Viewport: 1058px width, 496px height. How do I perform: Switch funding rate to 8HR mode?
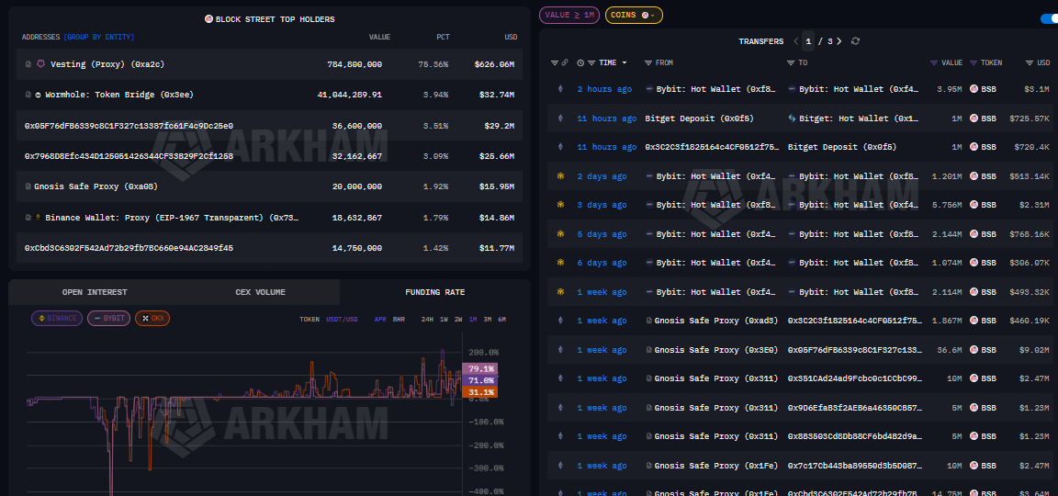click(x=399, y=320)
